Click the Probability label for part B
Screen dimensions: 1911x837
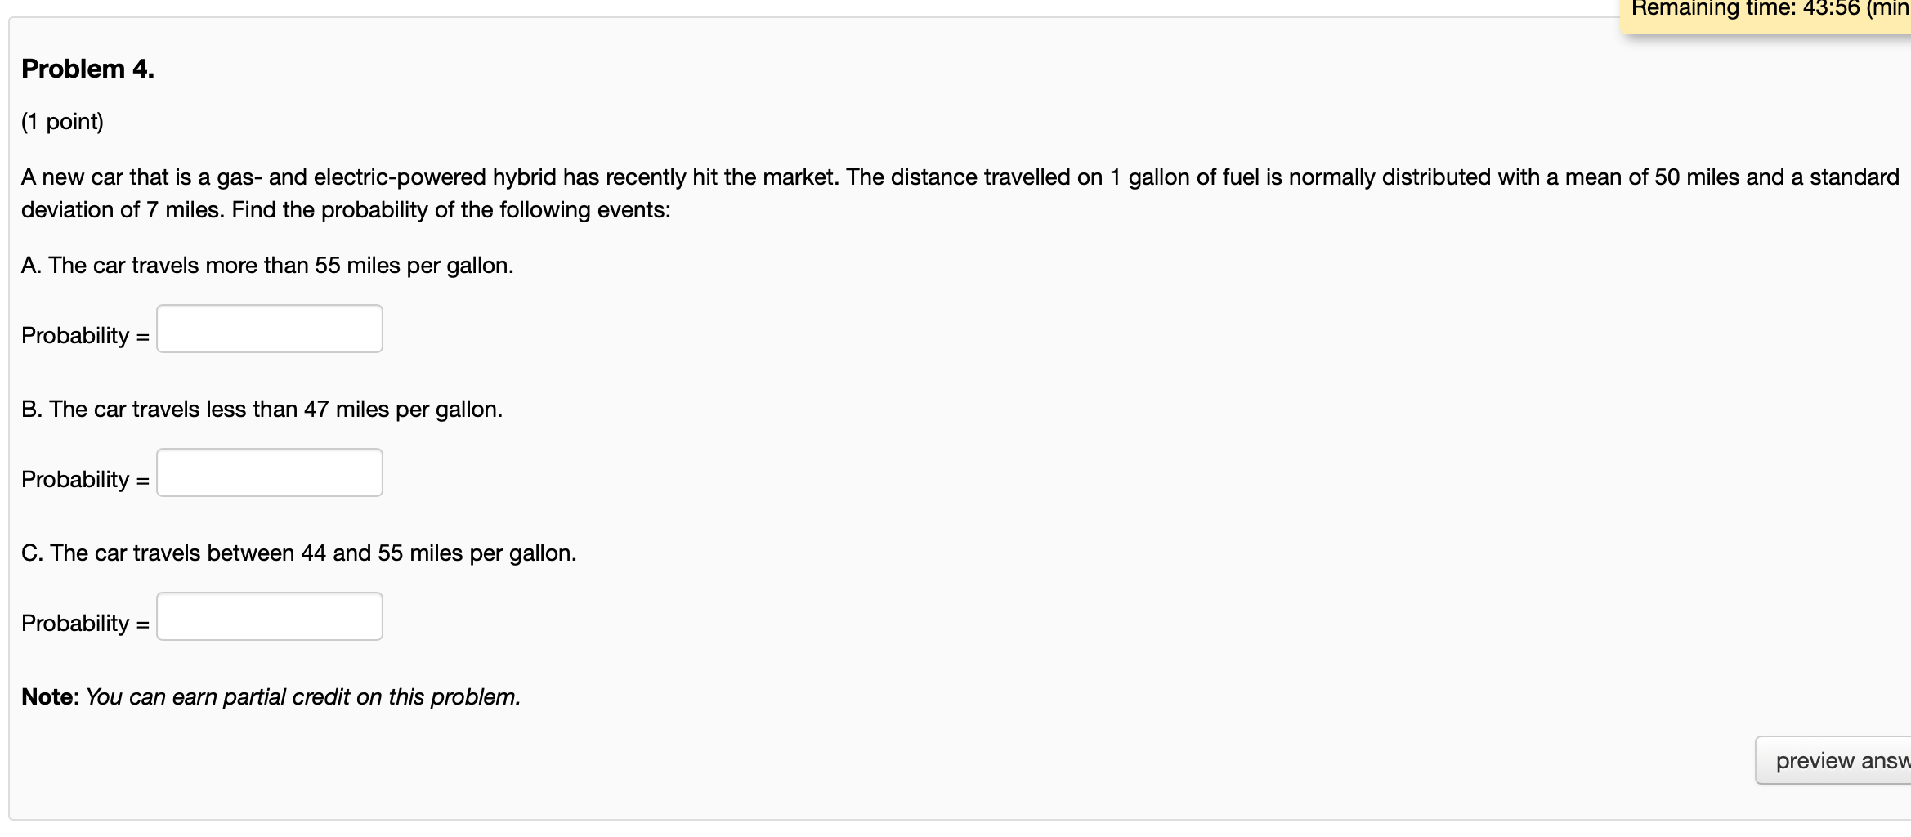tap(84, 479)
